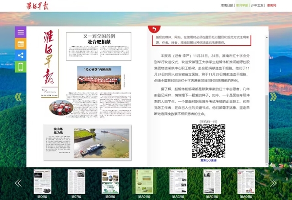Click the 复制pc链接 link under QR code
The image size is (292, 200).
pyautogui.click(x=208, y=160)
